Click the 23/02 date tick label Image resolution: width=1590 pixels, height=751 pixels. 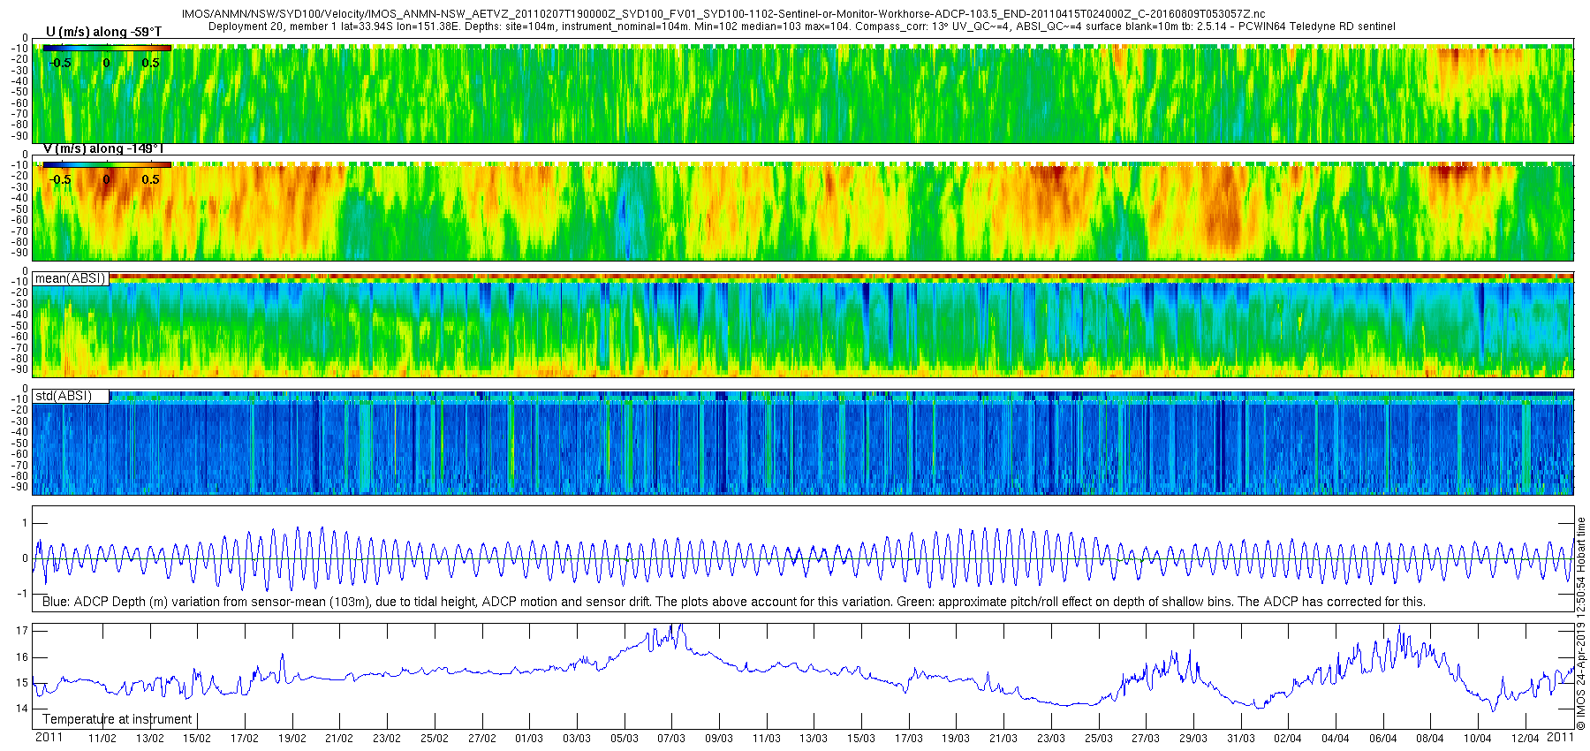tap(387, 739)
